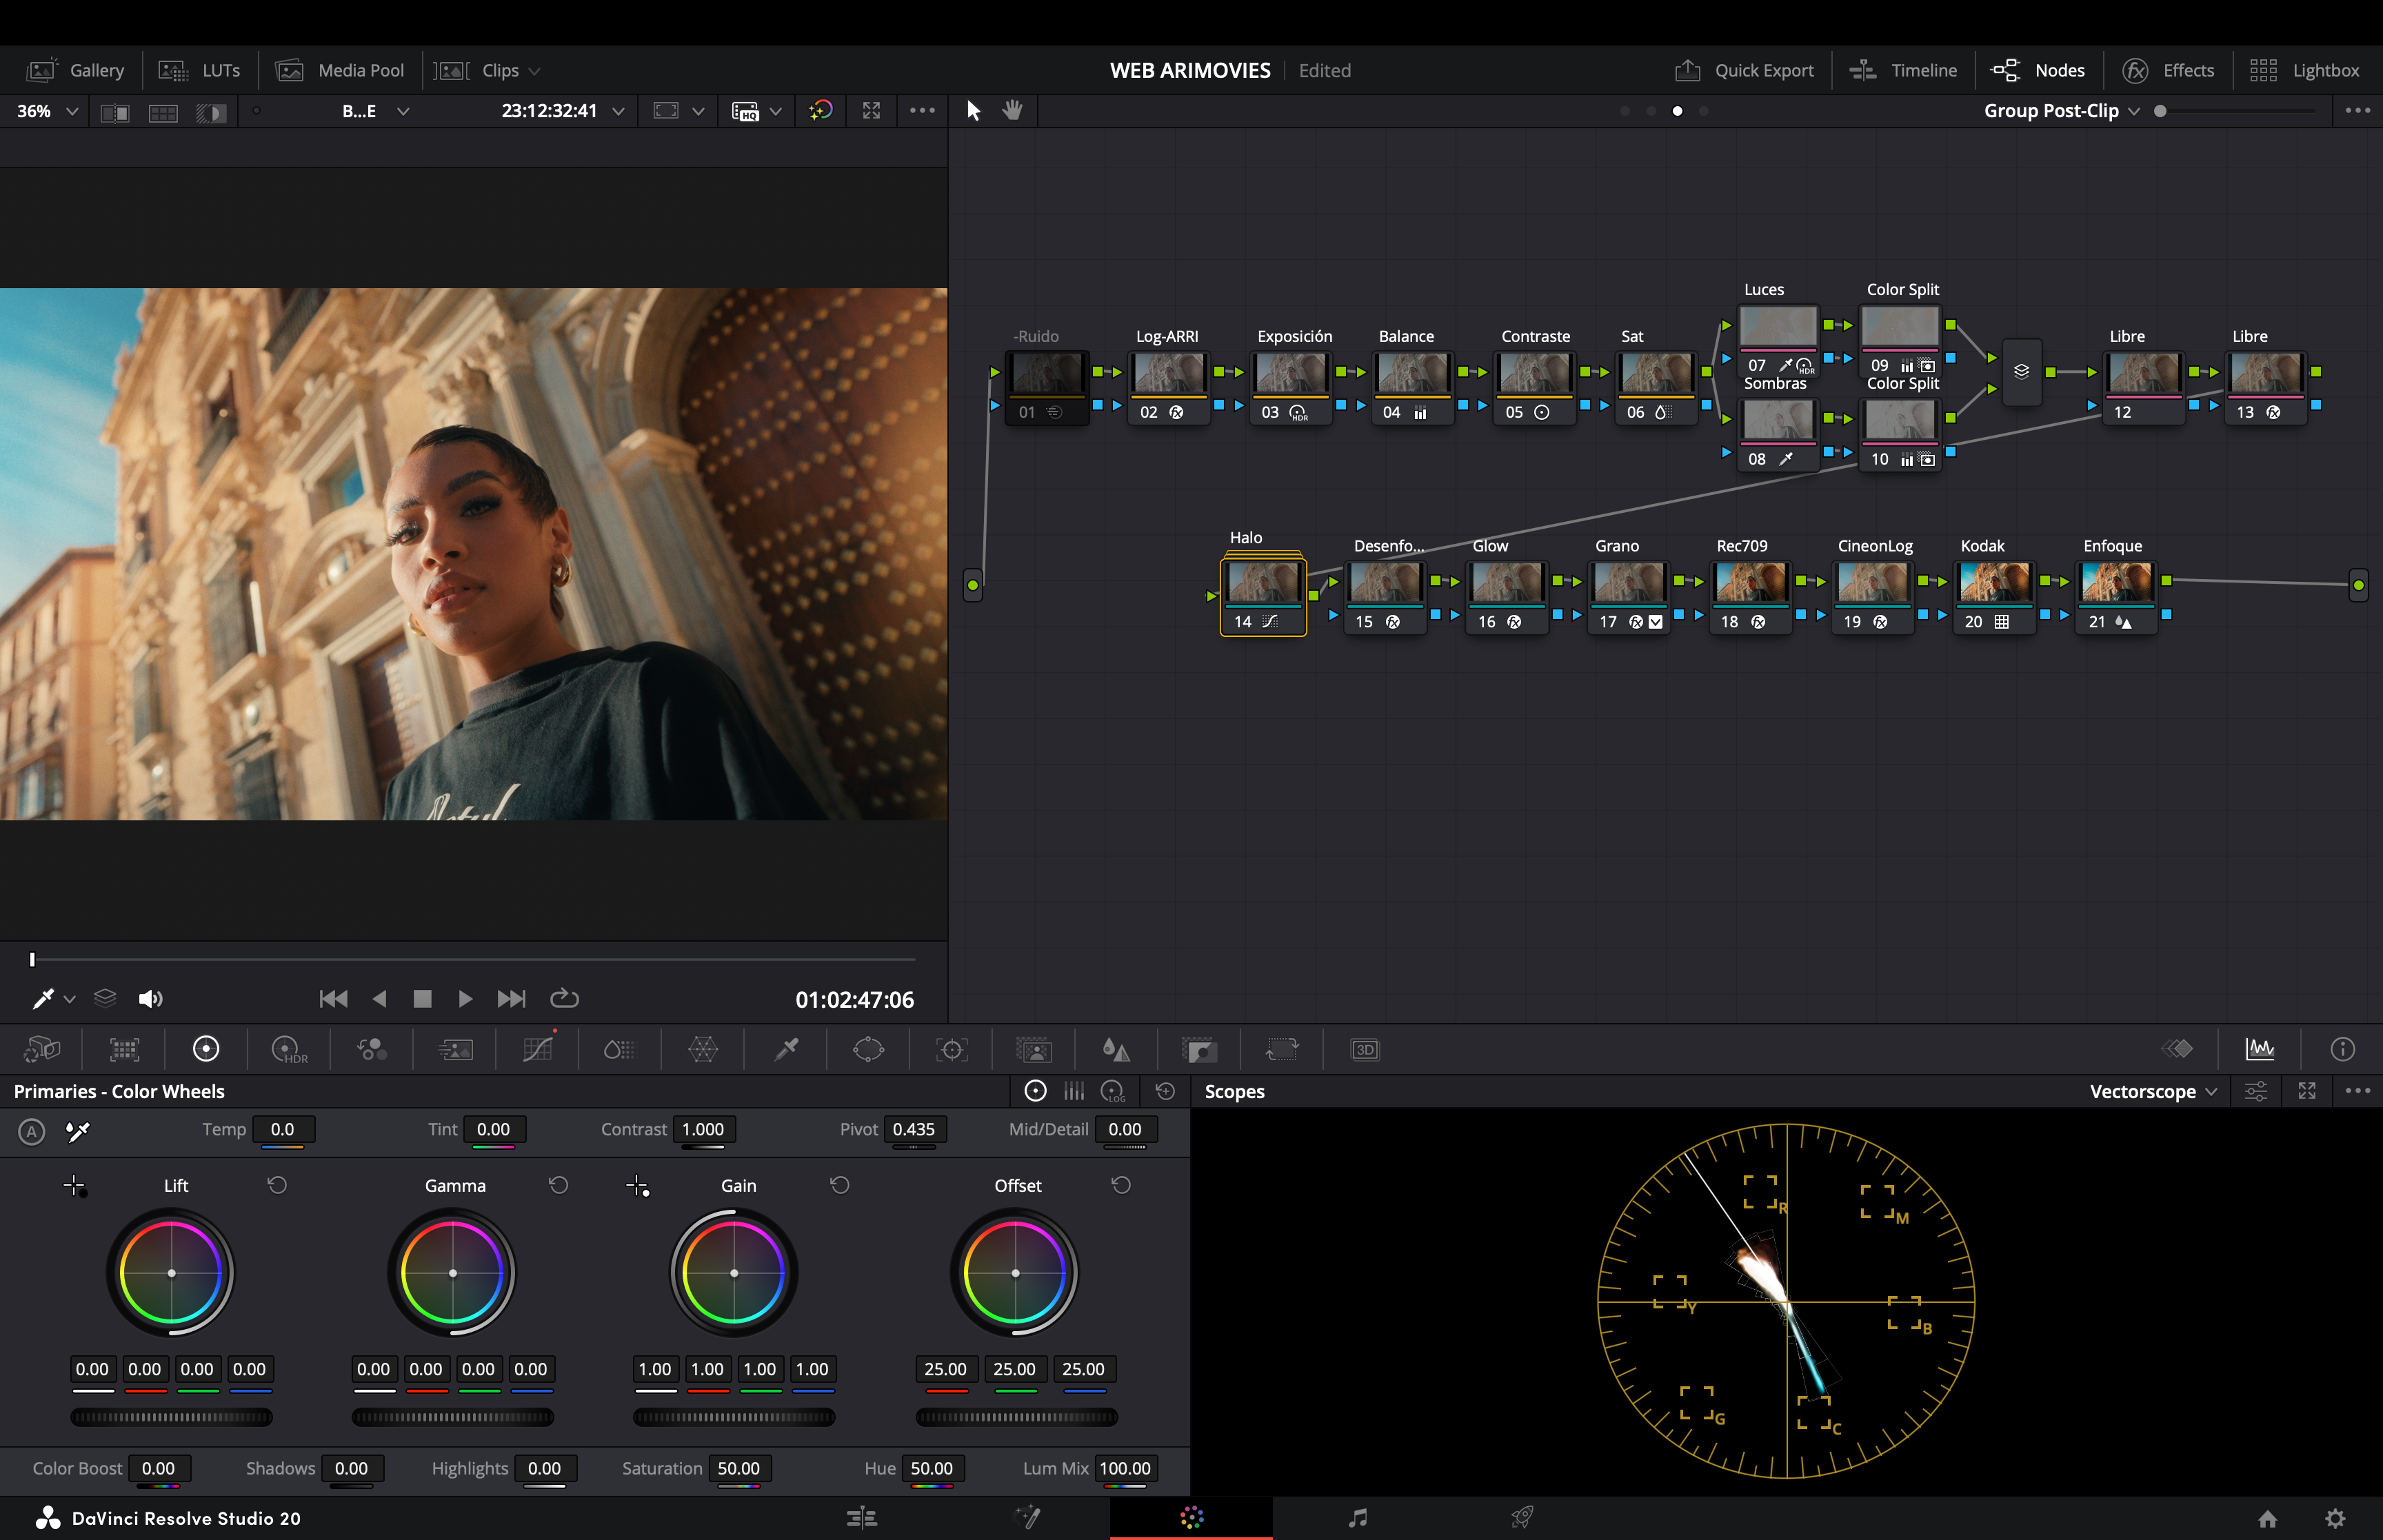Open the Tracker palette
2383x1540 pixels.
(950, 1049)
